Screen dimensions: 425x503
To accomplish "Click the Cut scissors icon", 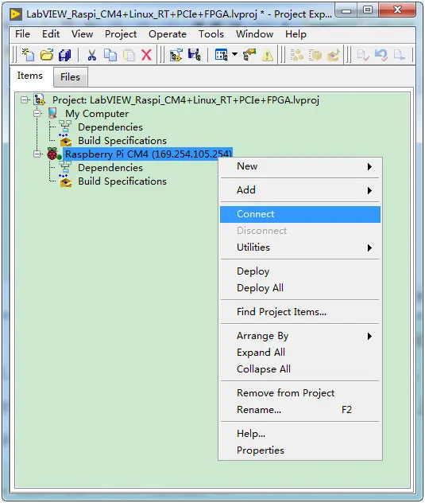I will coord(92,55).
